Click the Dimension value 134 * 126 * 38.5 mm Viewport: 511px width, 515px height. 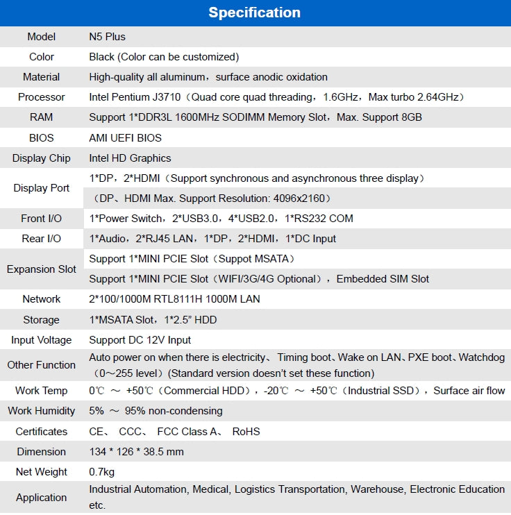(136, 452)
